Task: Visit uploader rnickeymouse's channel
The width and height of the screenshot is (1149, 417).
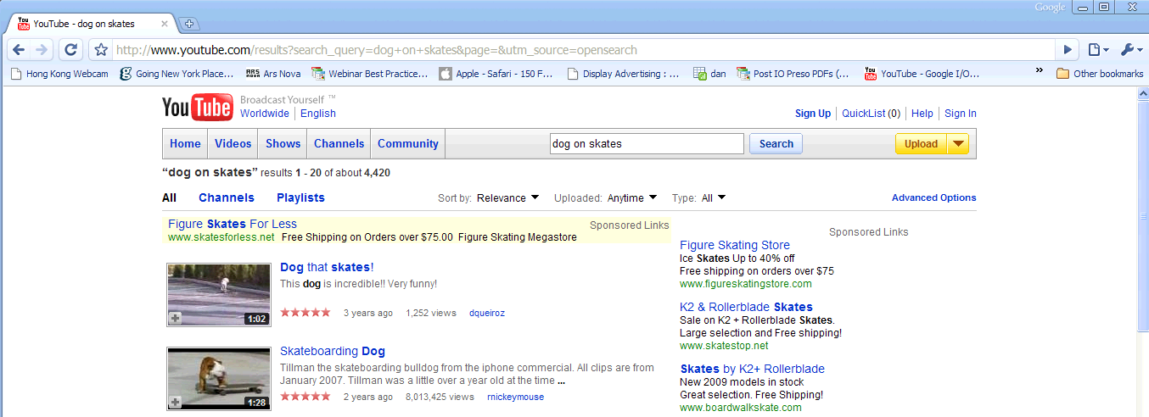Action: pyautogui.click(x=516, y=397)
